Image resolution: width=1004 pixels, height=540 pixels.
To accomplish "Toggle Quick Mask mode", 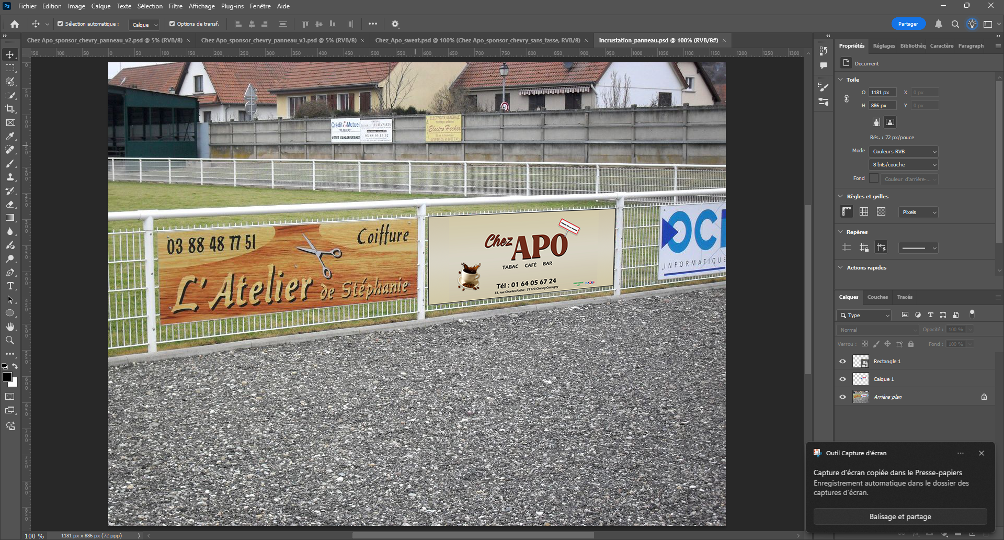I will (10, 397).
